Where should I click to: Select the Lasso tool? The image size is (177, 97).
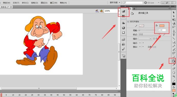tap(174, 27)
